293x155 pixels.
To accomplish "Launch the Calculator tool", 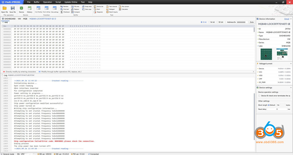I will pyautogui.click(x=123, y=9).
